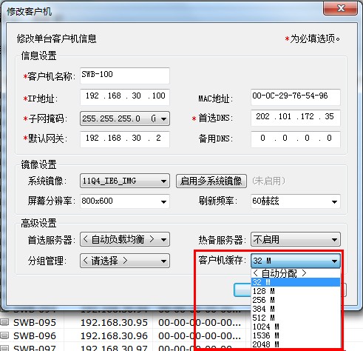Select the 256 M cache option
The image size is (363, 351).
[x=296, y=300]
